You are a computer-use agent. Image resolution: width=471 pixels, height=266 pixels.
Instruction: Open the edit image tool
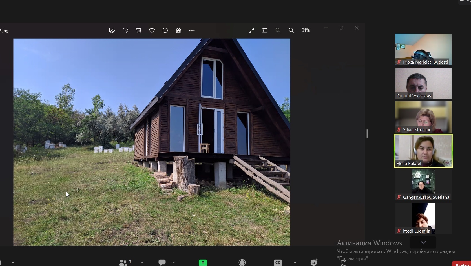point(112,30)
